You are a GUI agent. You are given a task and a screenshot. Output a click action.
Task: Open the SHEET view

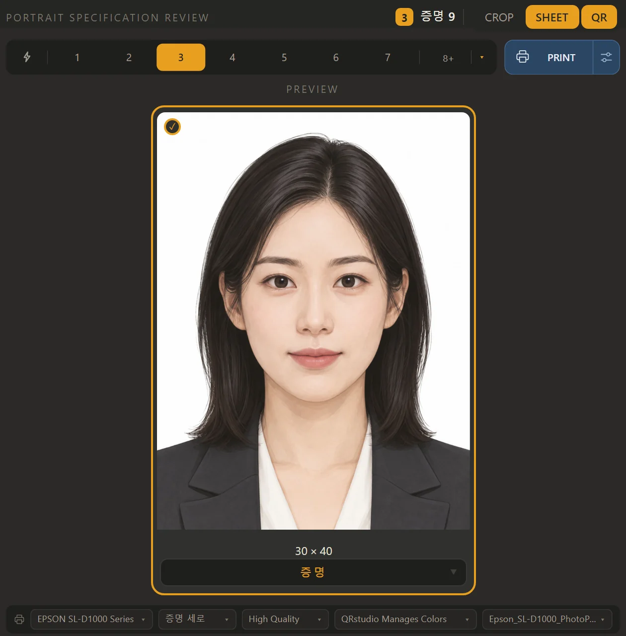coord(552,17)
